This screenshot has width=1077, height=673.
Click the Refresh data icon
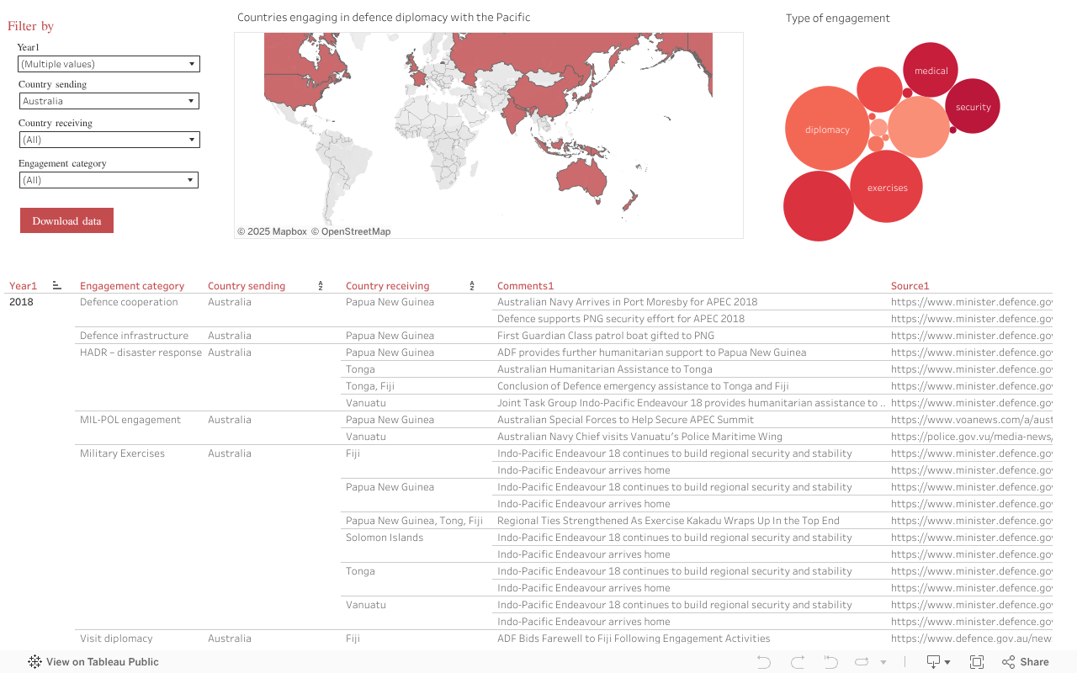pyautogui.click(x=862, y=662)
